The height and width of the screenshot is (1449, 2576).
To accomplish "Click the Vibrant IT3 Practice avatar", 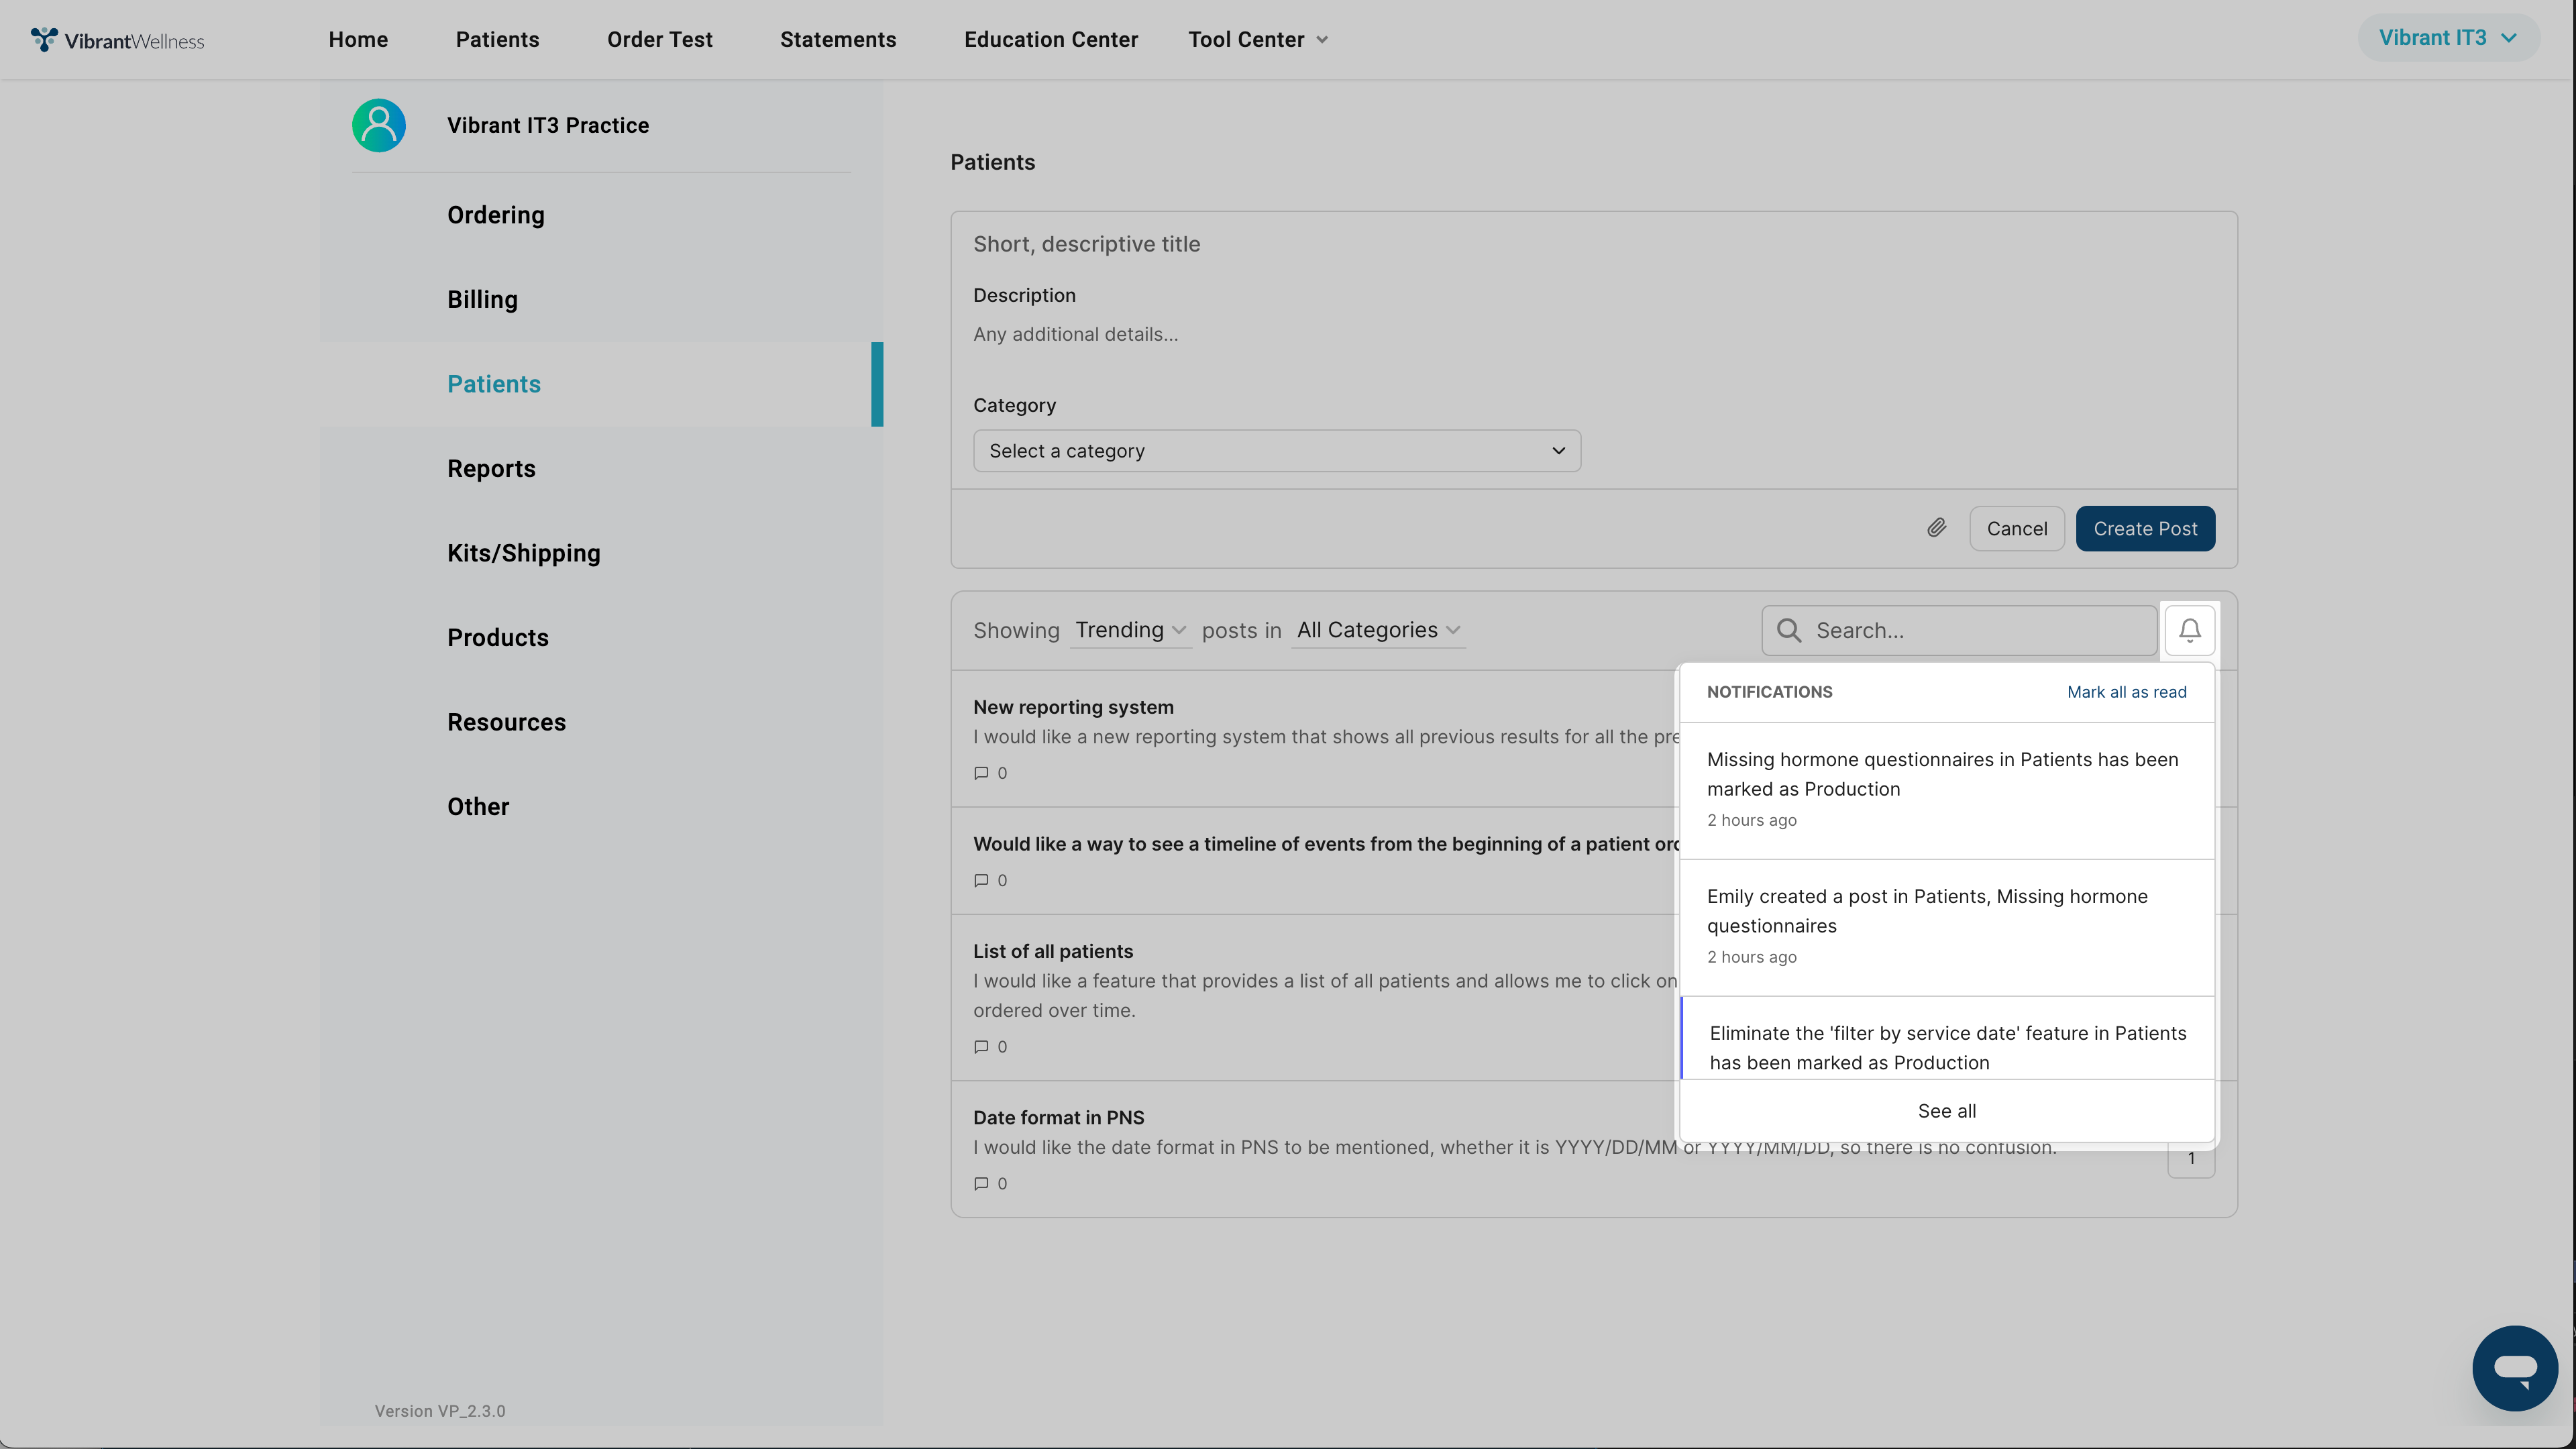I will [x=379, y=125].
